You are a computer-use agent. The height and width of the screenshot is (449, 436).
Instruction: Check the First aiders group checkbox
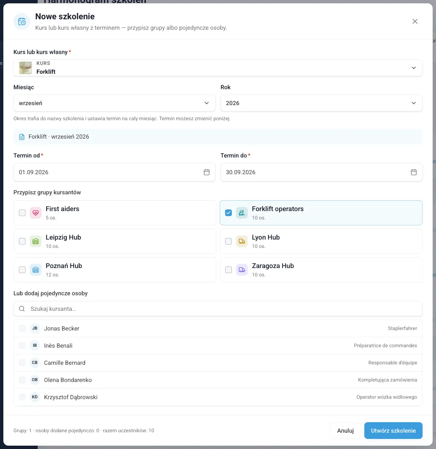[x=22, y=213]
